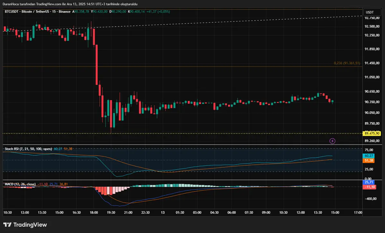Click the +41,37 (+0,05%) change value

click(158, 12)
